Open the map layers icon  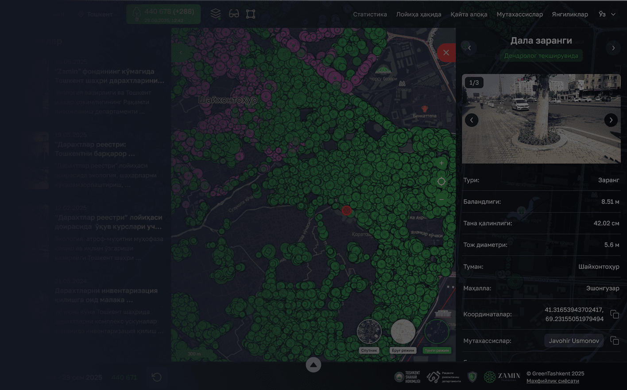point(216,14)
